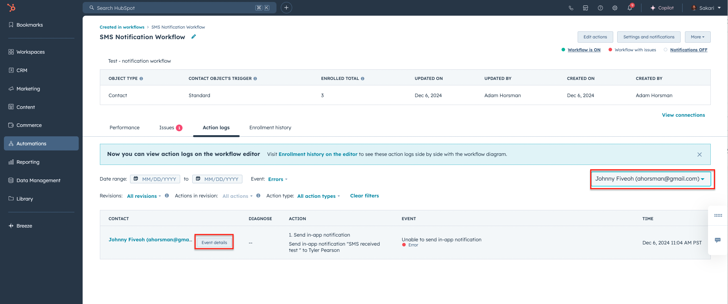Expand the More dropdown
Viewport: 728px width, 304px height.
pyautogui.click(x=697, y=37)
